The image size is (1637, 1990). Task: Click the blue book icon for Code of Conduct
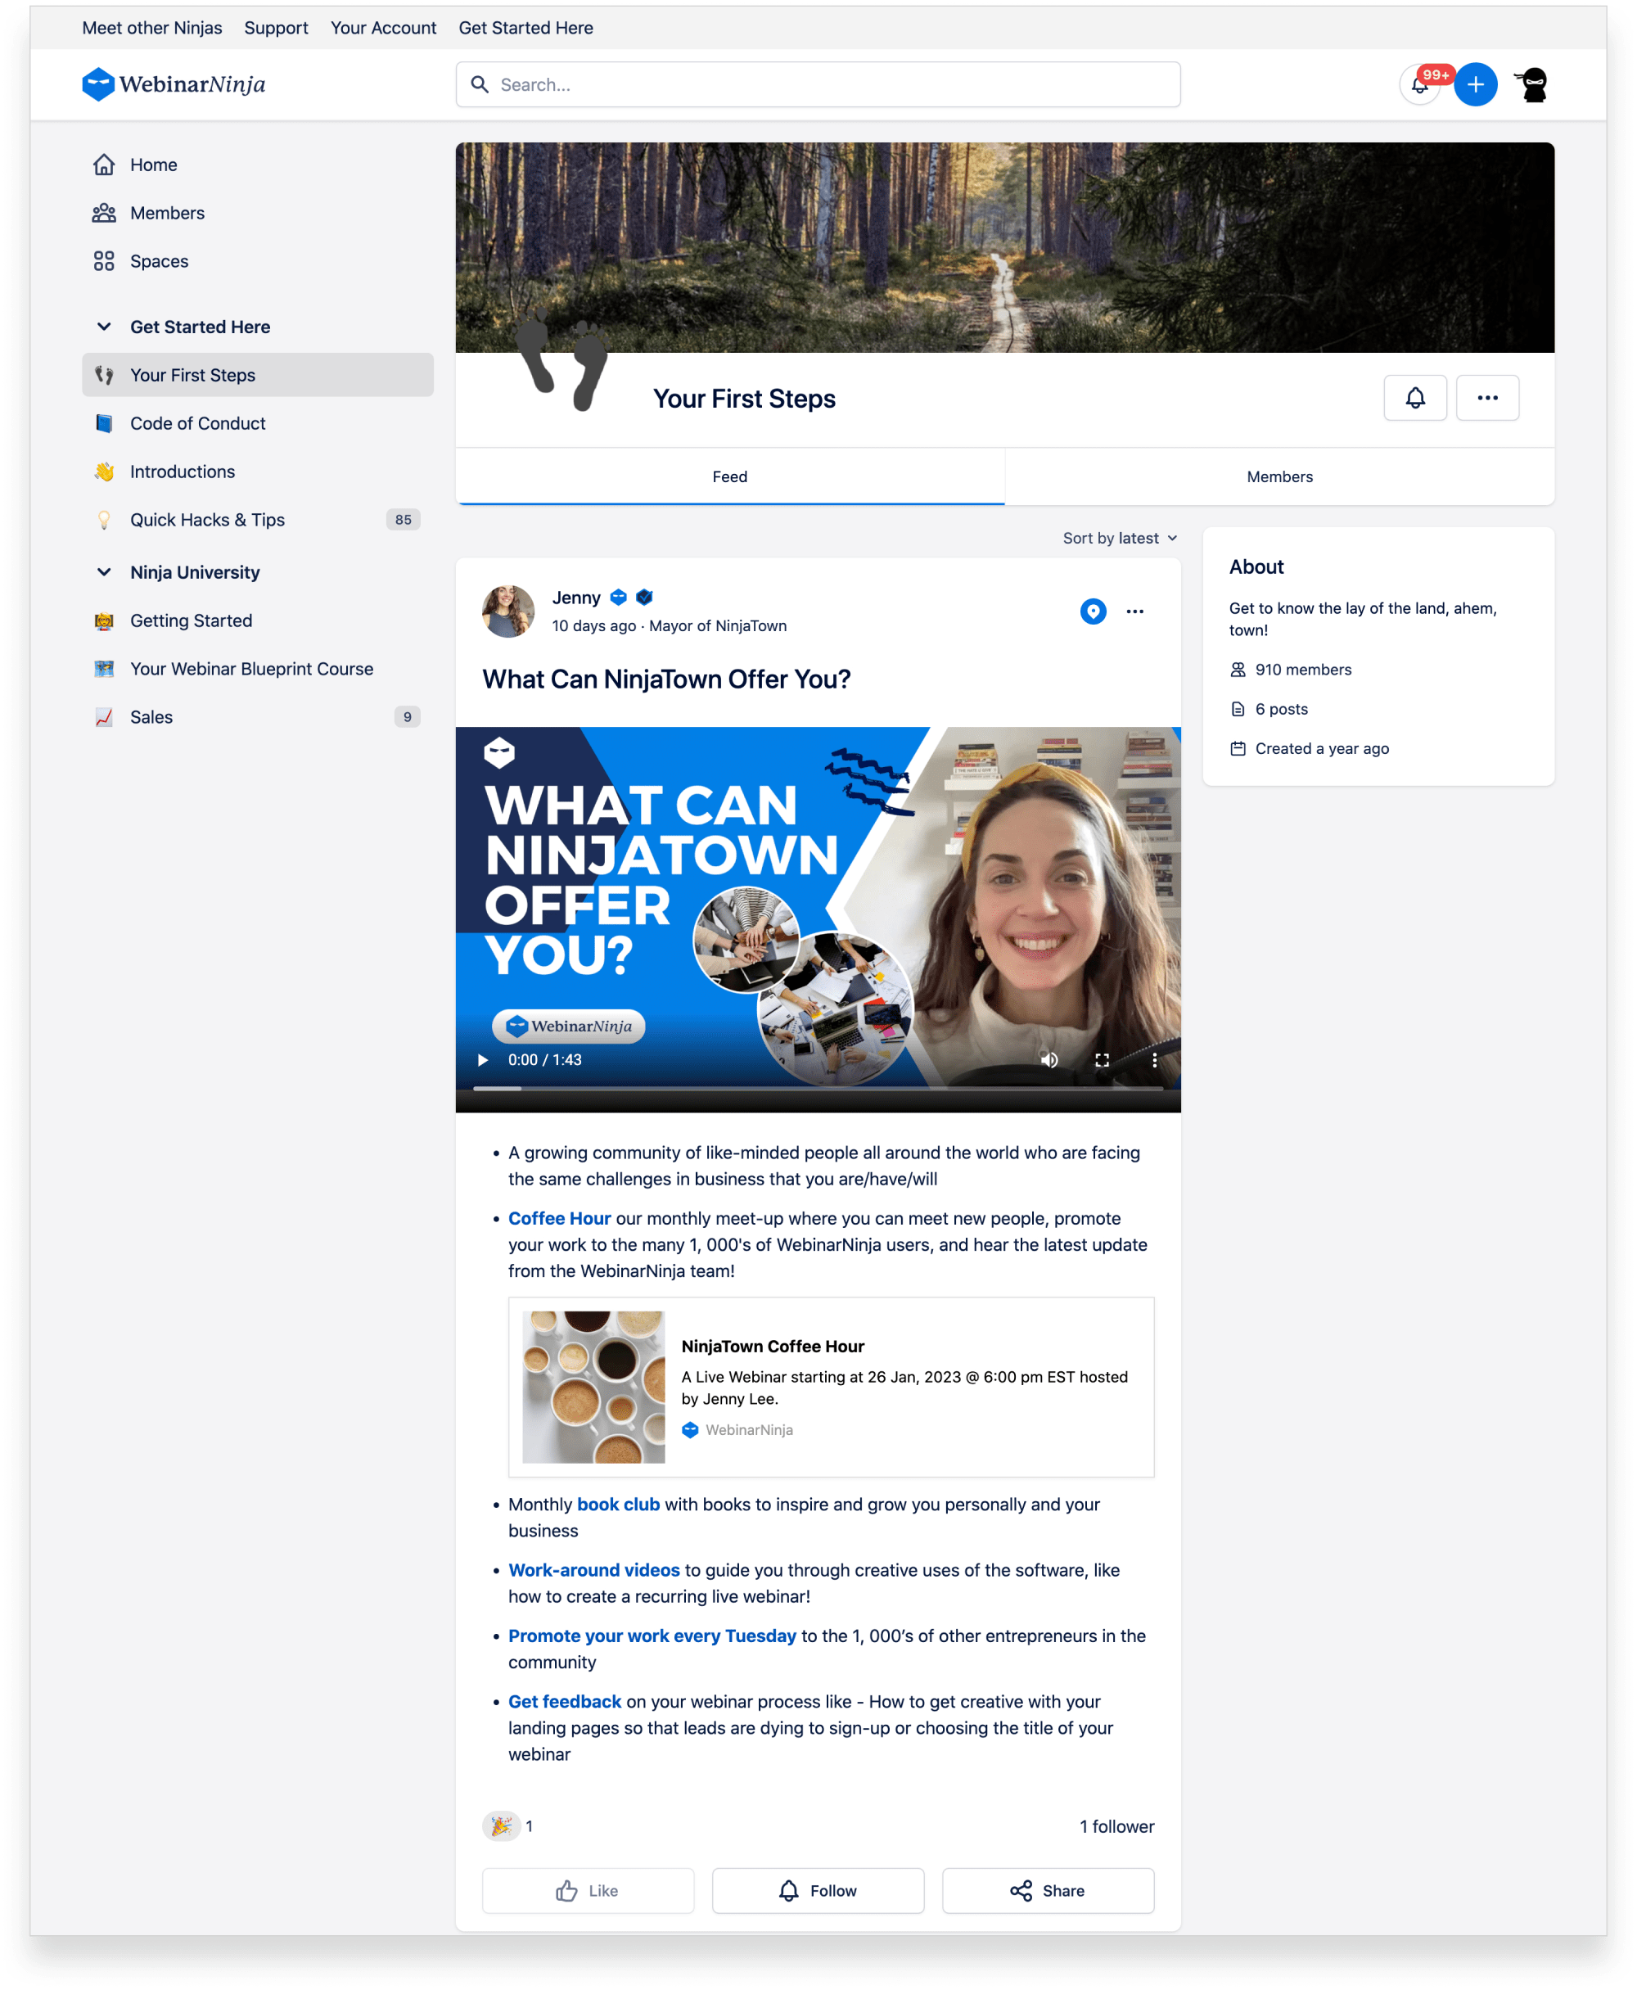pos(104,423)
